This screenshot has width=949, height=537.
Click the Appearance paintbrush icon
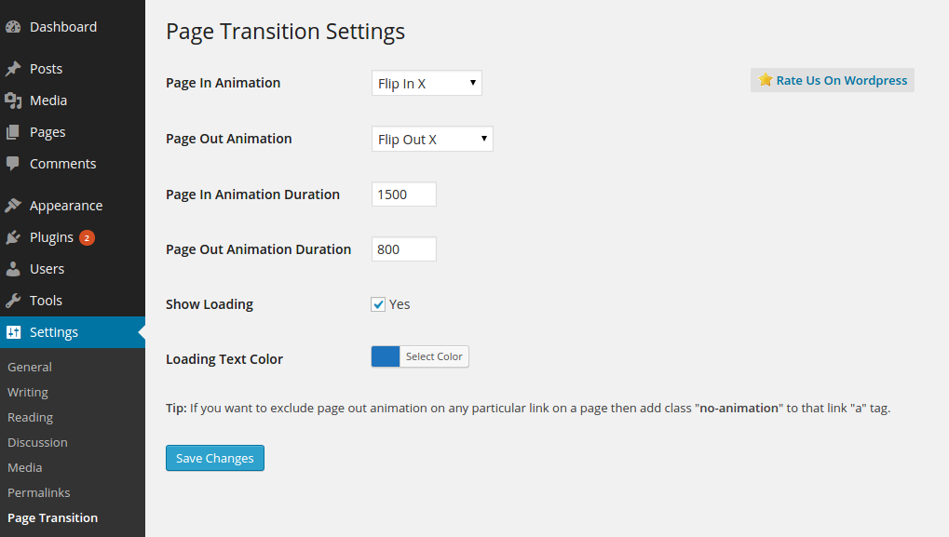click(13, 206)
